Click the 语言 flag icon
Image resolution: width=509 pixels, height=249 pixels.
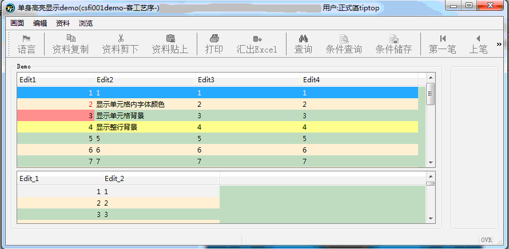26,39
